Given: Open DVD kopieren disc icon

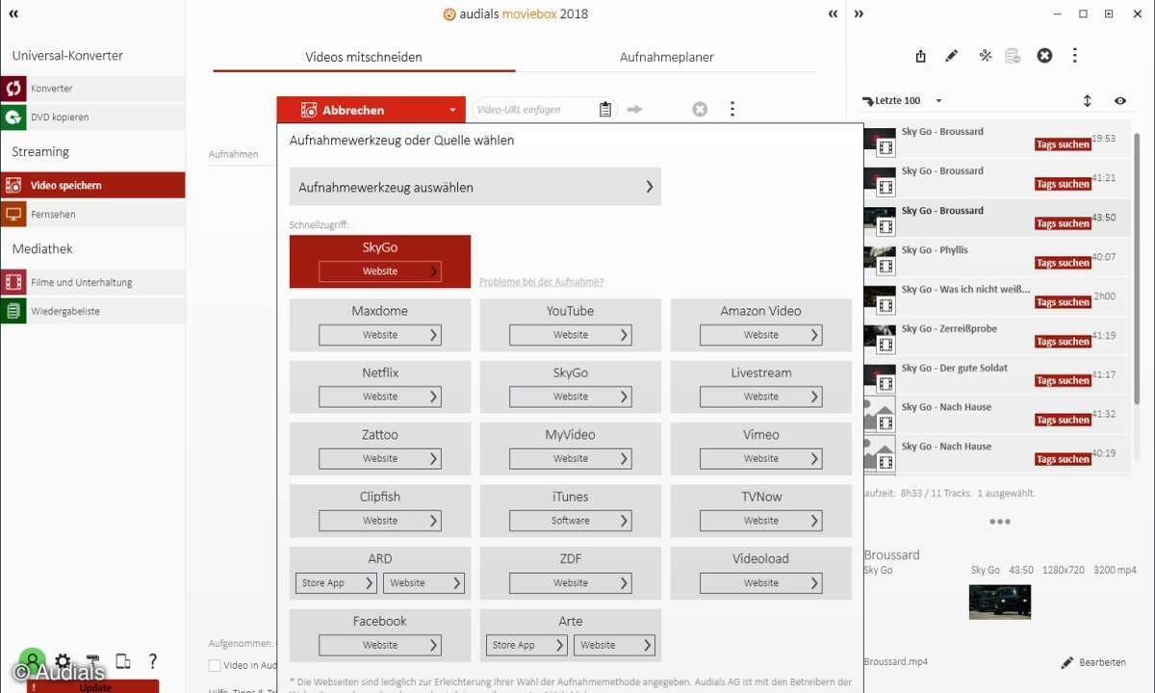Looking at the screenshot, I should (13, 117).
